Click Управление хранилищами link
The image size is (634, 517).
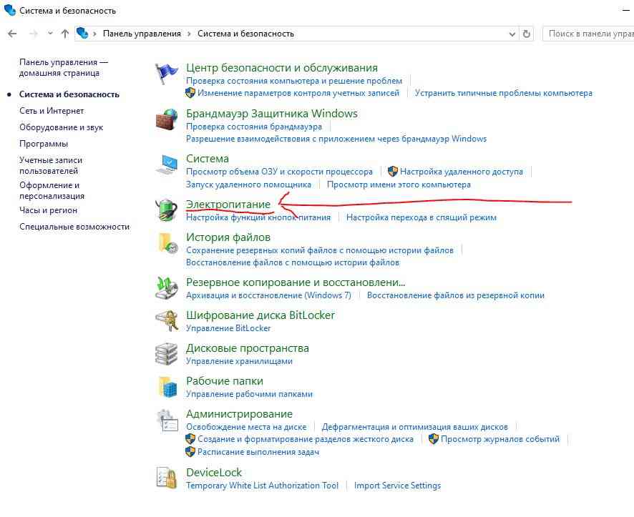239,361
